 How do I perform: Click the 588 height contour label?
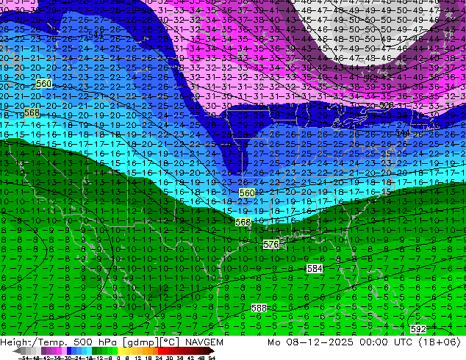[x=259, y=308]
